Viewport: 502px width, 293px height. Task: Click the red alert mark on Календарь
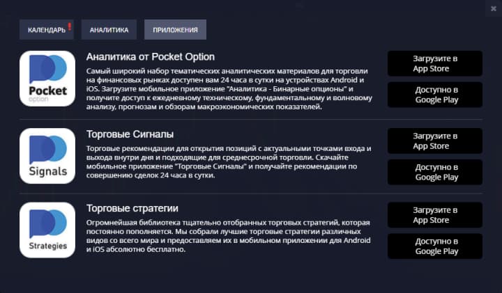tap(70, 28)
